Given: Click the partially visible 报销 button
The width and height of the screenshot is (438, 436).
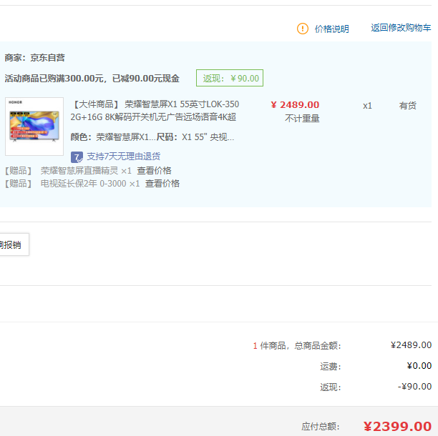Looking at the screenshot, I should 14,244.
